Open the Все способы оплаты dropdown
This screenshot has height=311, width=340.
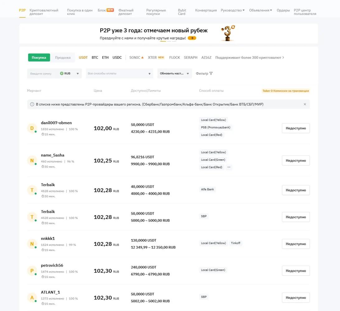[x=119, y=73]
